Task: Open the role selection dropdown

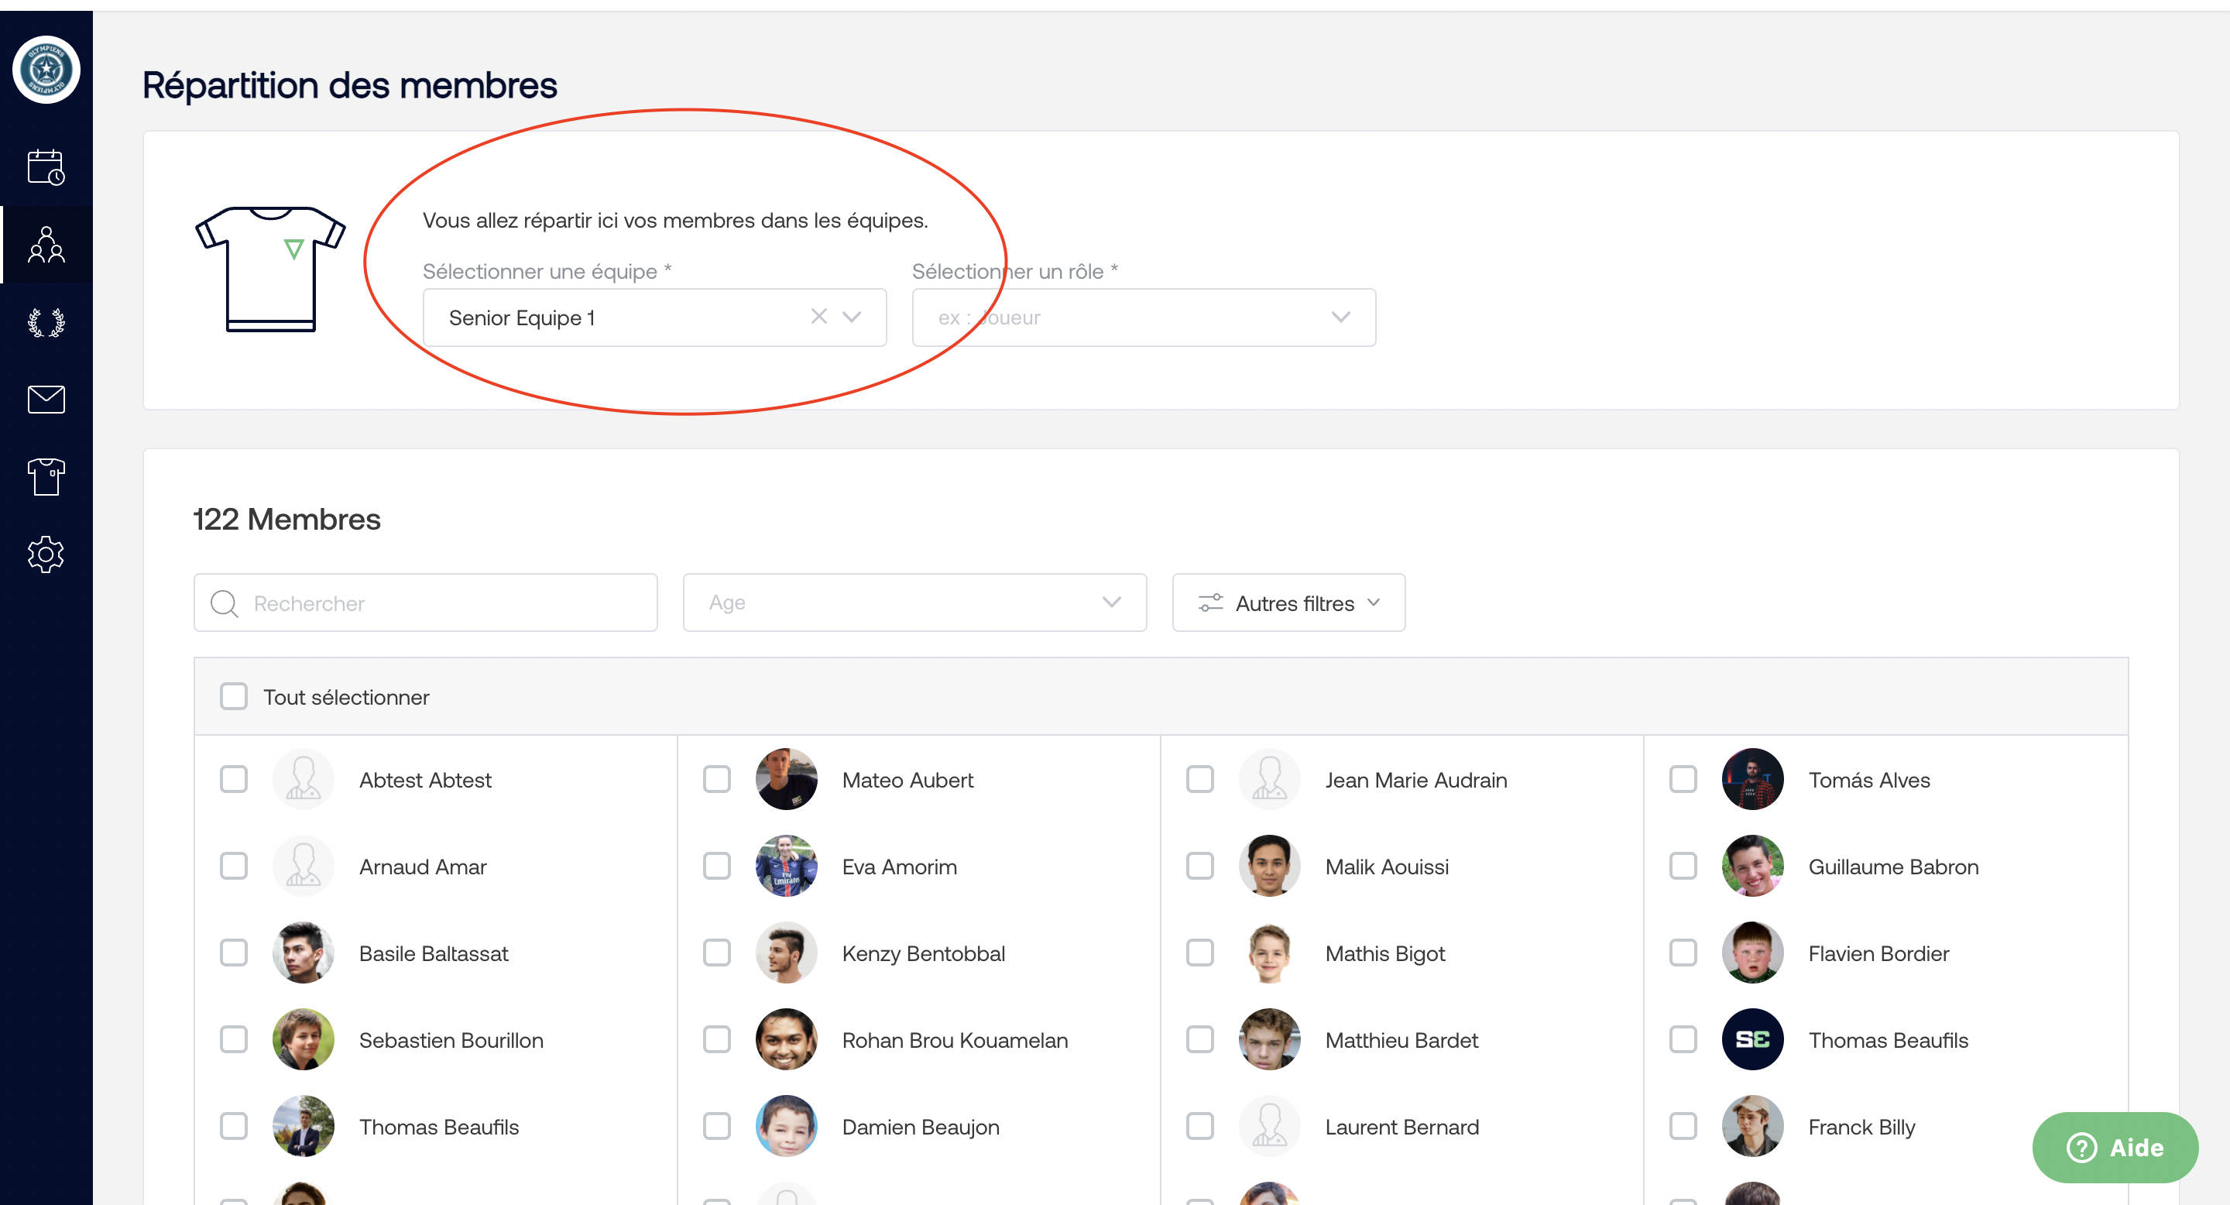Action: (1144, 318)
